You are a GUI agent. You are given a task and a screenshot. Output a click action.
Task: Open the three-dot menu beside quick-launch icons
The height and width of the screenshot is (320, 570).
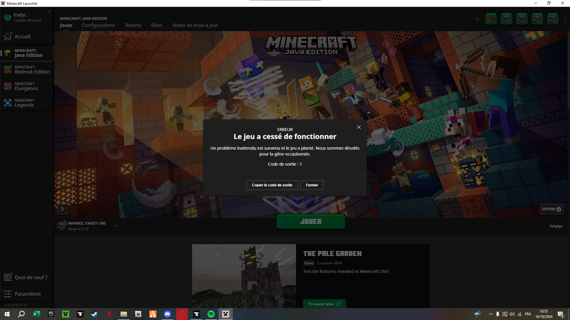(x=565, y=19)
